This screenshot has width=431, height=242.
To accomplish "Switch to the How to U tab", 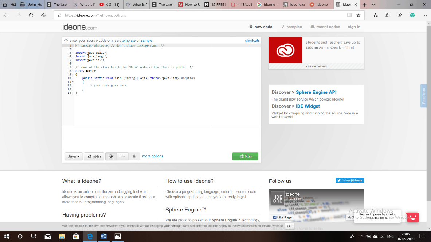I will click(189, 5).
